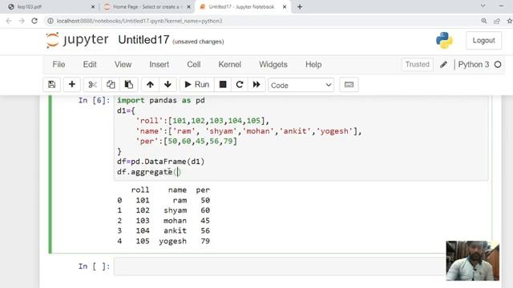Click the Trusted notebook indicator
Image resolution: width=513 pixels, height=288 pixels.
417,64
